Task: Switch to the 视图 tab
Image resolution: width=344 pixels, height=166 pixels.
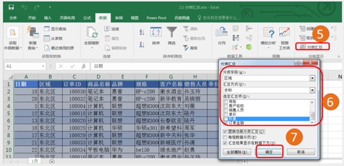Action: pos(134,18)
